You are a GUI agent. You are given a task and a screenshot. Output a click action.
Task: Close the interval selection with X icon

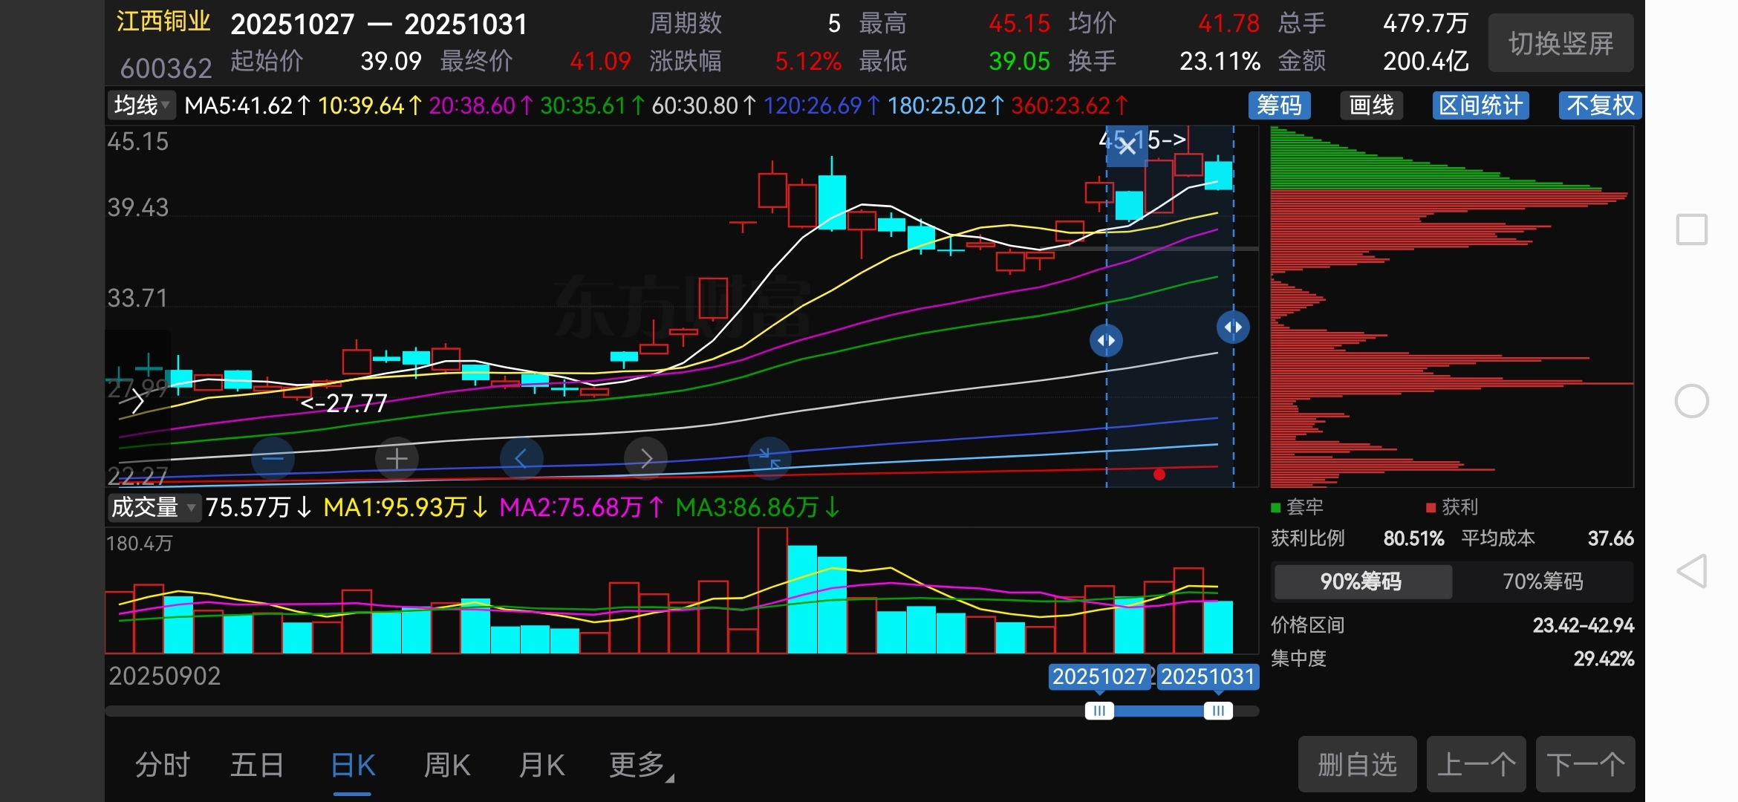(1127, 146)
